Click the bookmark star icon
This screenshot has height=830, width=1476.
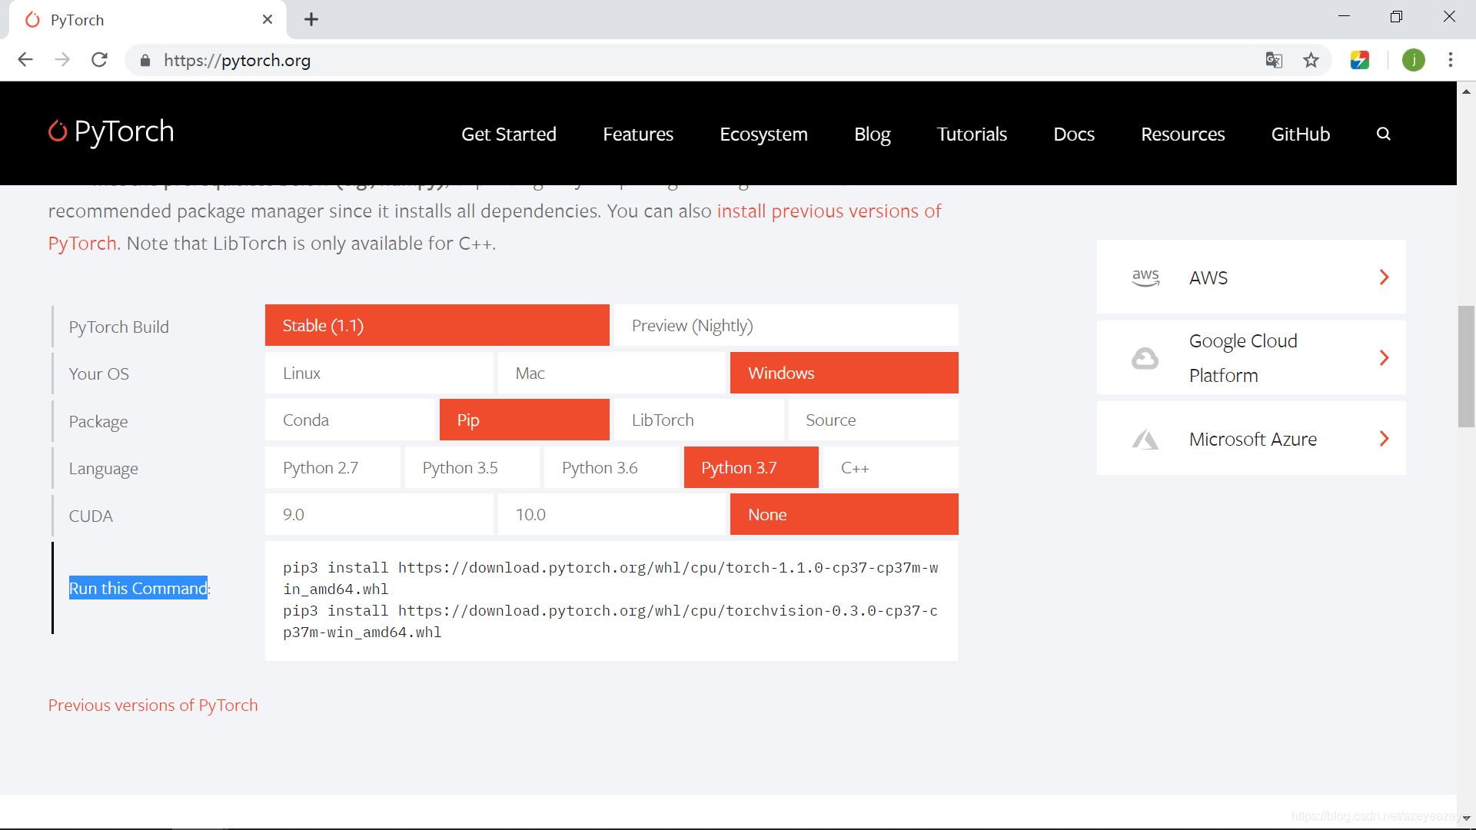(x=1311, y=60)
